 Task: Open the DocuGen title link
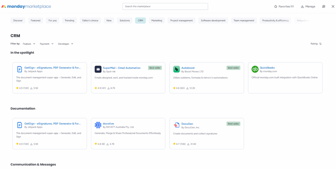pyautogui.click(x=187, y=124)
